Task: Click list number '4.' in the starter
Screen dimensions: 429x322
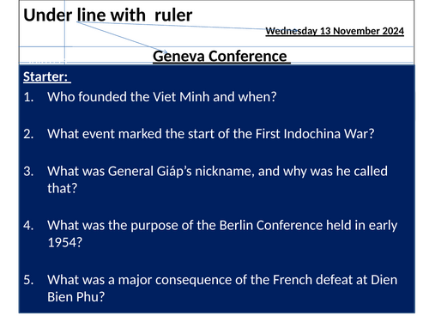Action: [x=28, y=226]
